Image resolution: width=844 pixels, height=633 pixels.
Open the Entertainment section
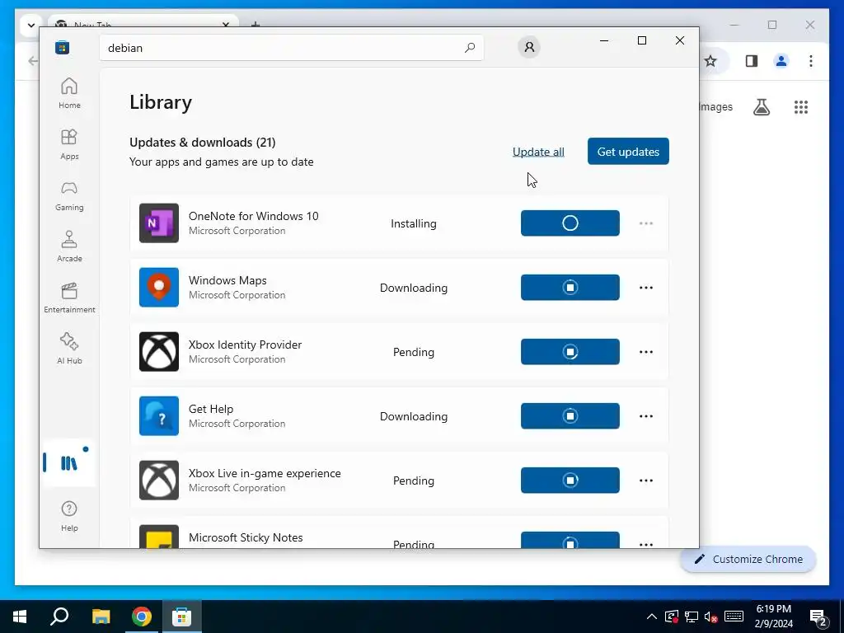point(69,298)
